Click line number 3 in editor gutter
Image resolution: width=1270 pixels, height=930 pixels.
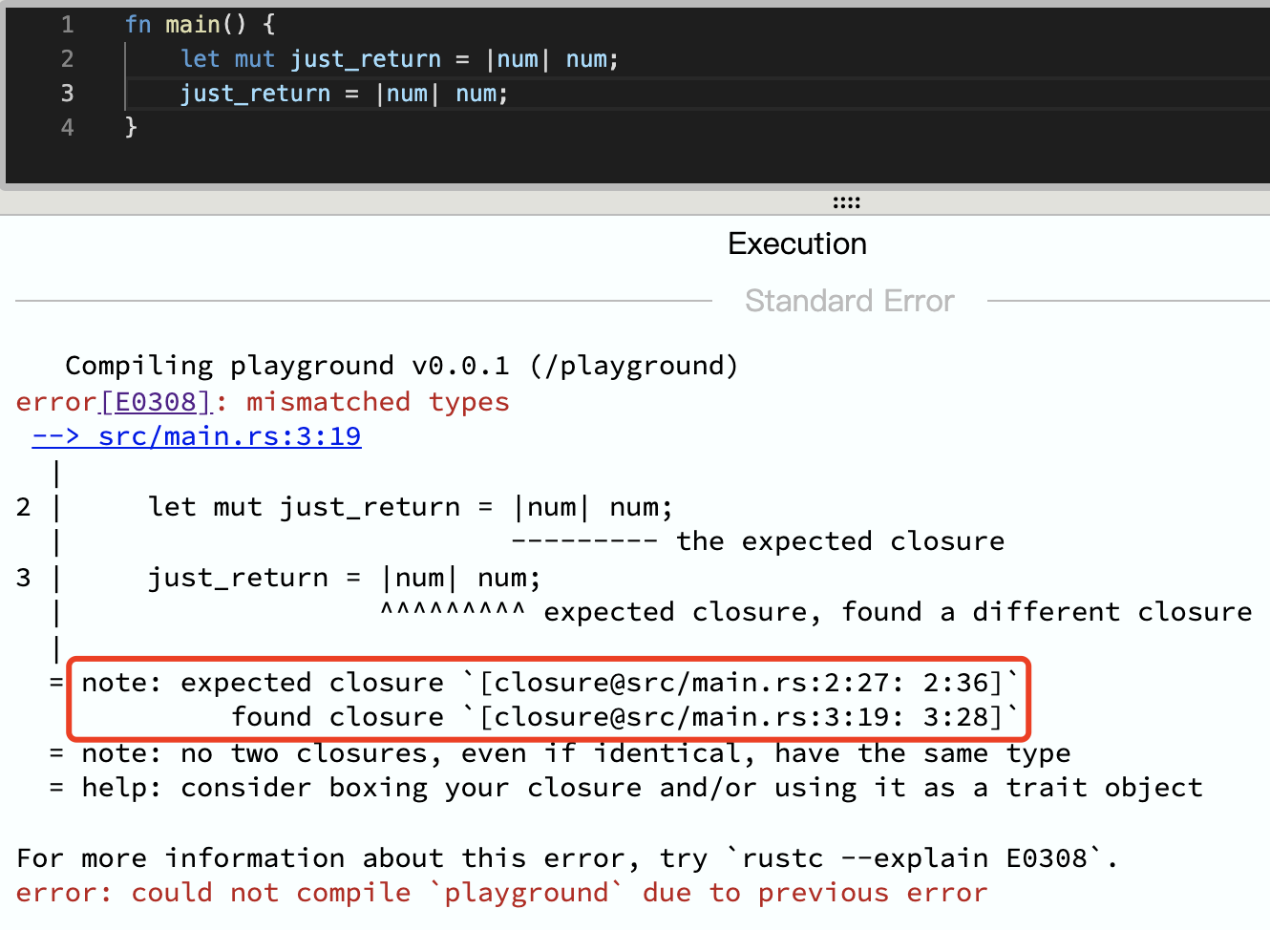(68, 94)
